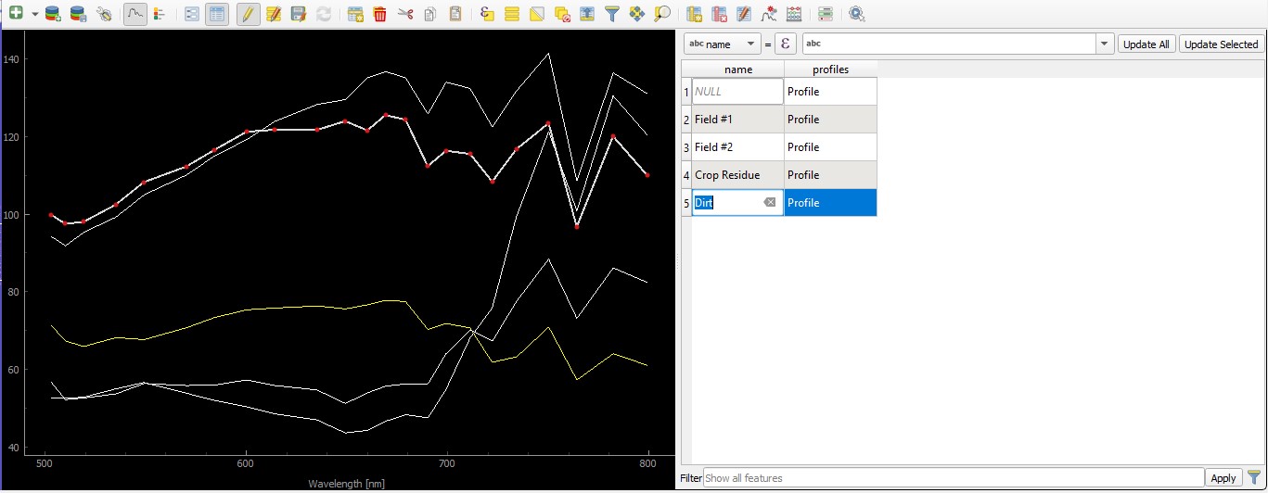Click the floppy disk save edits icon
The width and height of the screenshot is (1268, 493).
tap(298, 14)
